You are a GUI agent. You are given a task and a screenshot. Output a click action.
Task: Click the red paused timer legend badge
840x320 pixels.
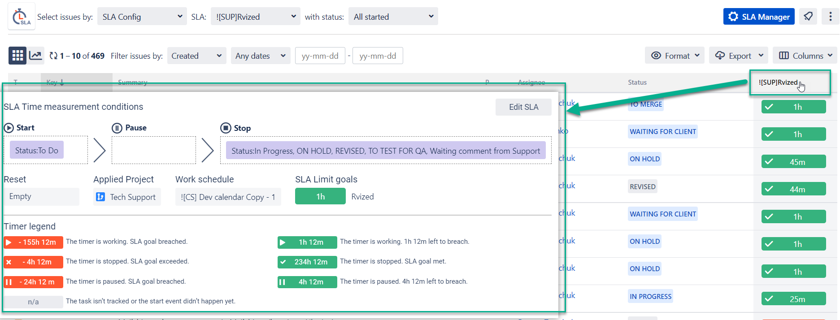click(33, 282)
